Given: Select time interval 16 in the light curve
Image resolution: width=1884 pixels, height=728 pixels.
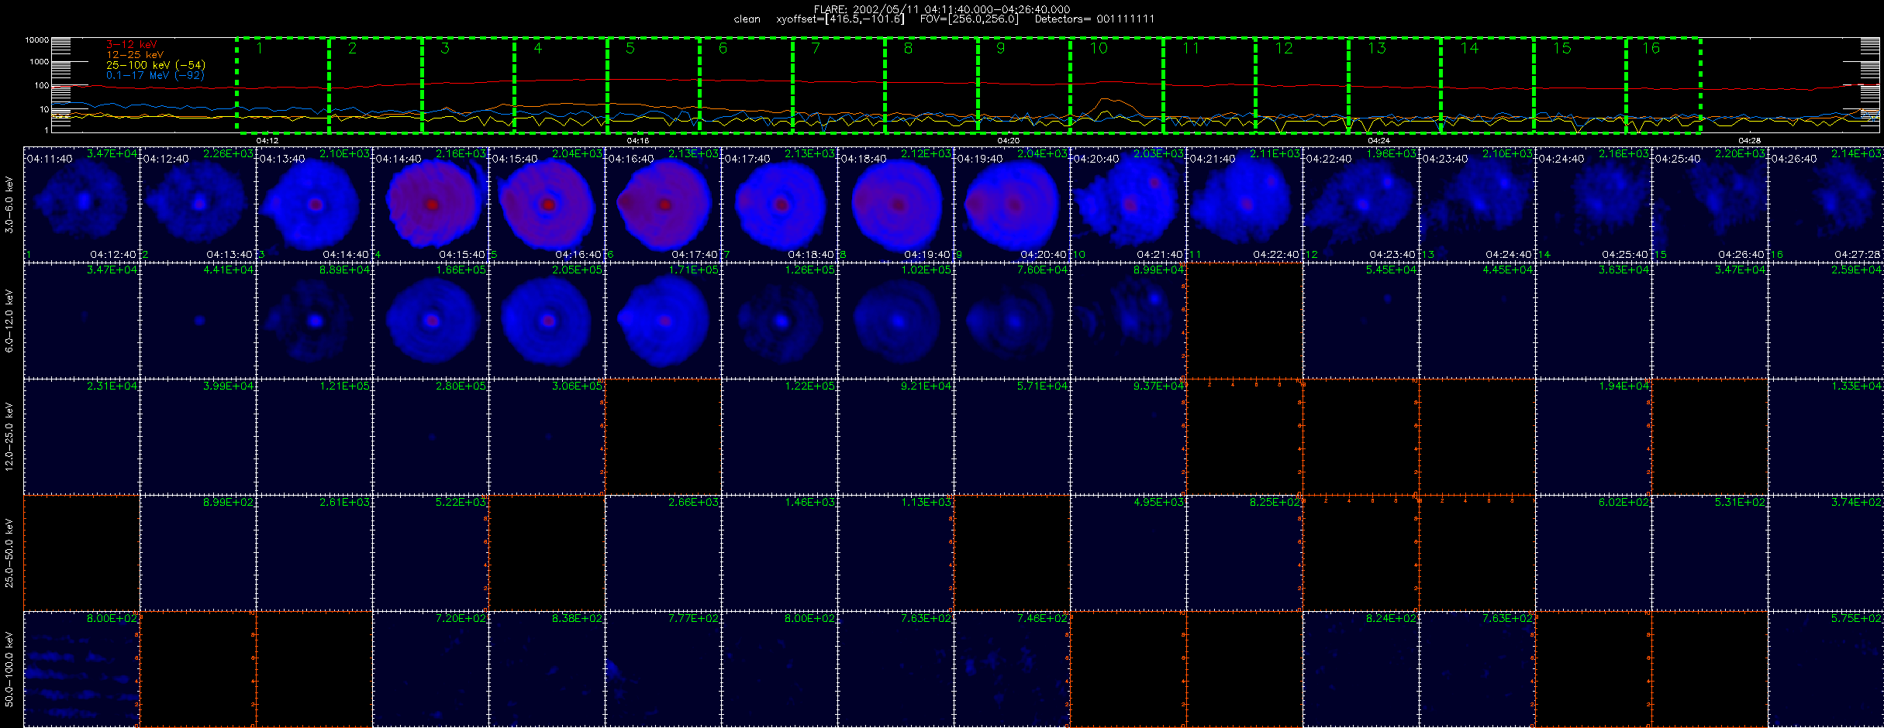Looking at the screenshot, I should (x=1663, y=85).
